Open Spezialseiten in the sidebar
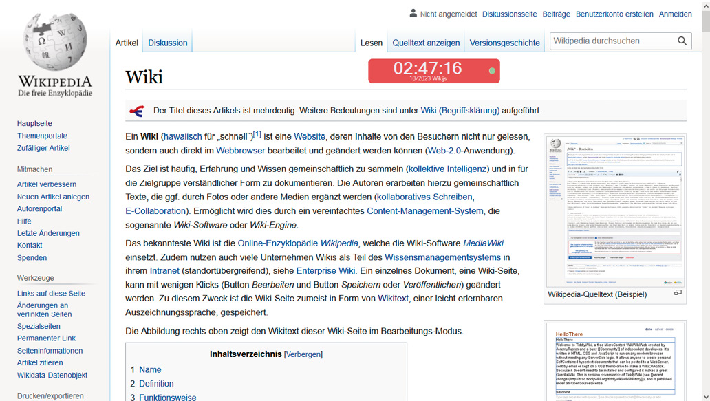The image size is (710, 401). (x=39, y=326)
